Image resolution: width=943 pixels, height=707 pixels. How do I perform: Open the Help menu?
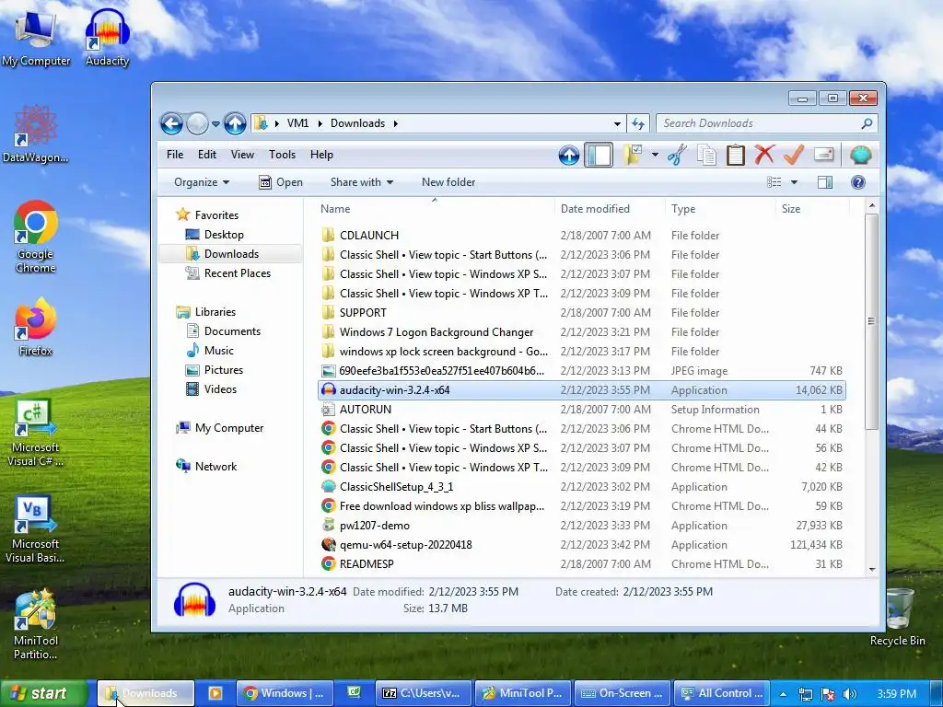[321, 155]
